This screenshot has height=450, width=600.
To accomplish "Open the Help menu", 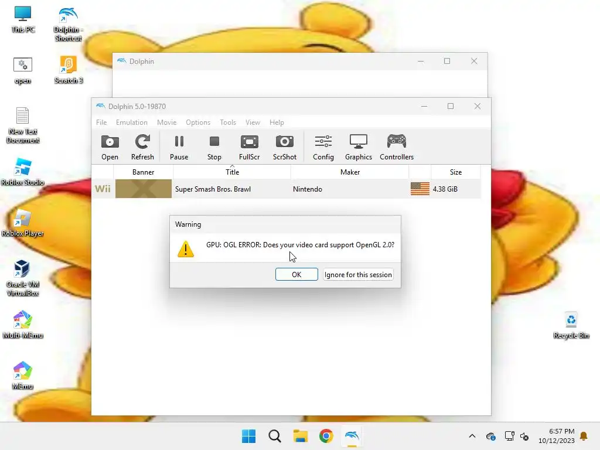I will [277, 122].
